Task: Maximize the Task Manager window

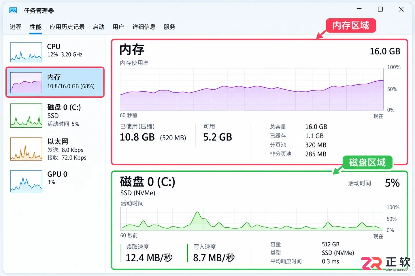Action: [x=380, y=9]
